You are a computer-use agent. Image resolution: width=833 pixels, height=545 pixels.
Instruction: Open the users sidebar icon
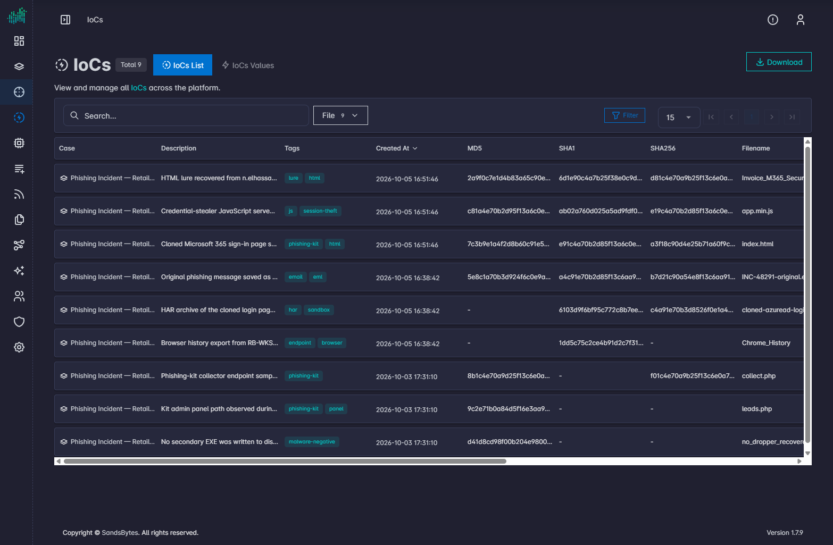tap(19, 296)
